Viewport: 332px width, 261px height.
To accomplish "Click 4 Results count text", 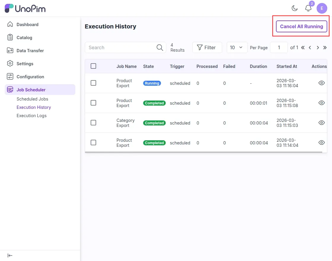I will click(178, 47).
